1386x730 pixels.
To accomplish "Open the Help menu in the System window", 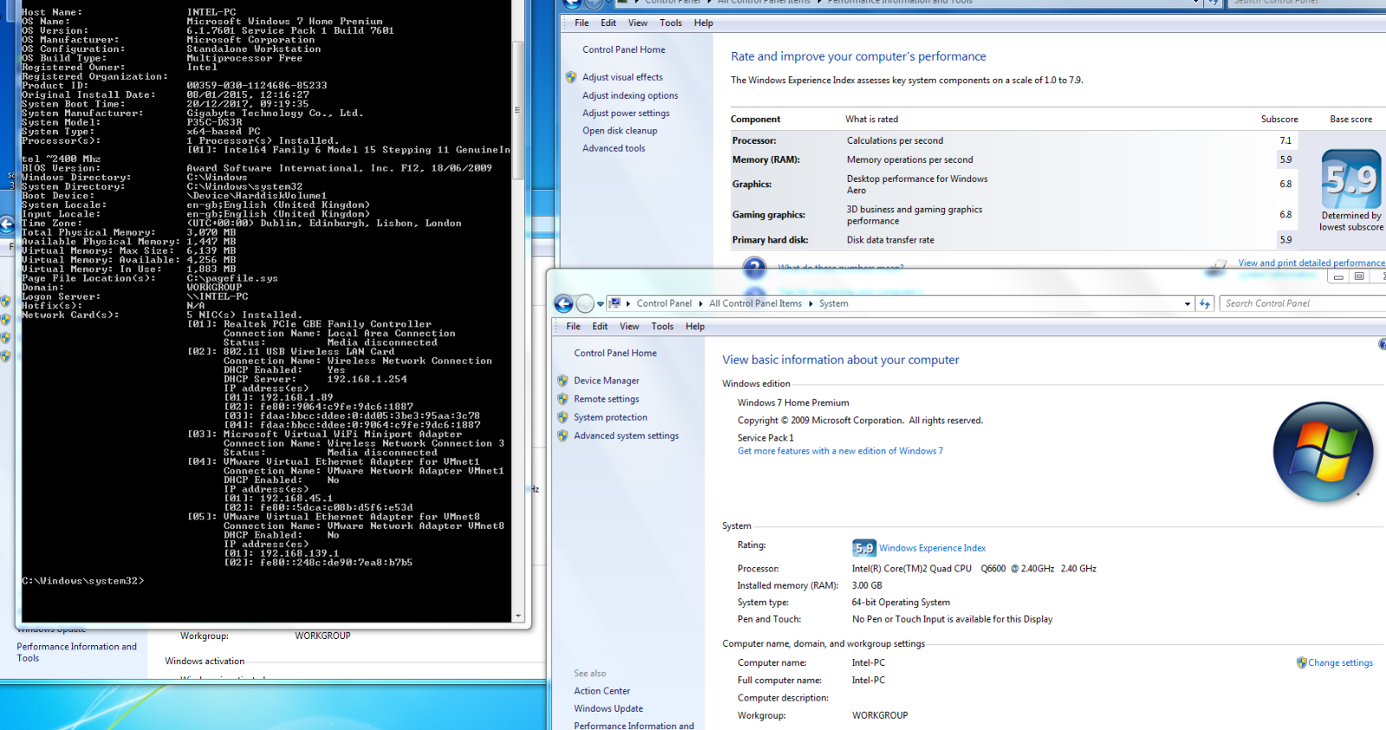I will [696, 326].
